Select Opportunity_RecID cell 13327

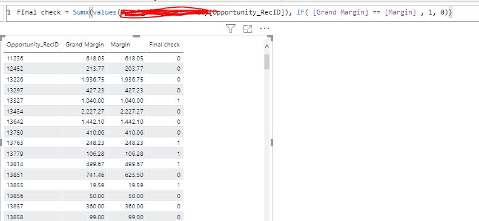click(x=15, y=101)
